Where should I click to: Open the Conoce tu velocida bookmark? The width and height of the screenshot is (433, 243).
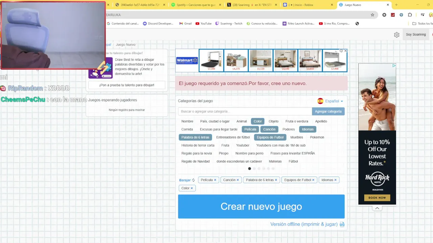262,24
